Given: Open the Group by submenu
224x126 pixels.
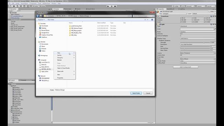Looking at the screenshot, I should [x=64, y=58].
